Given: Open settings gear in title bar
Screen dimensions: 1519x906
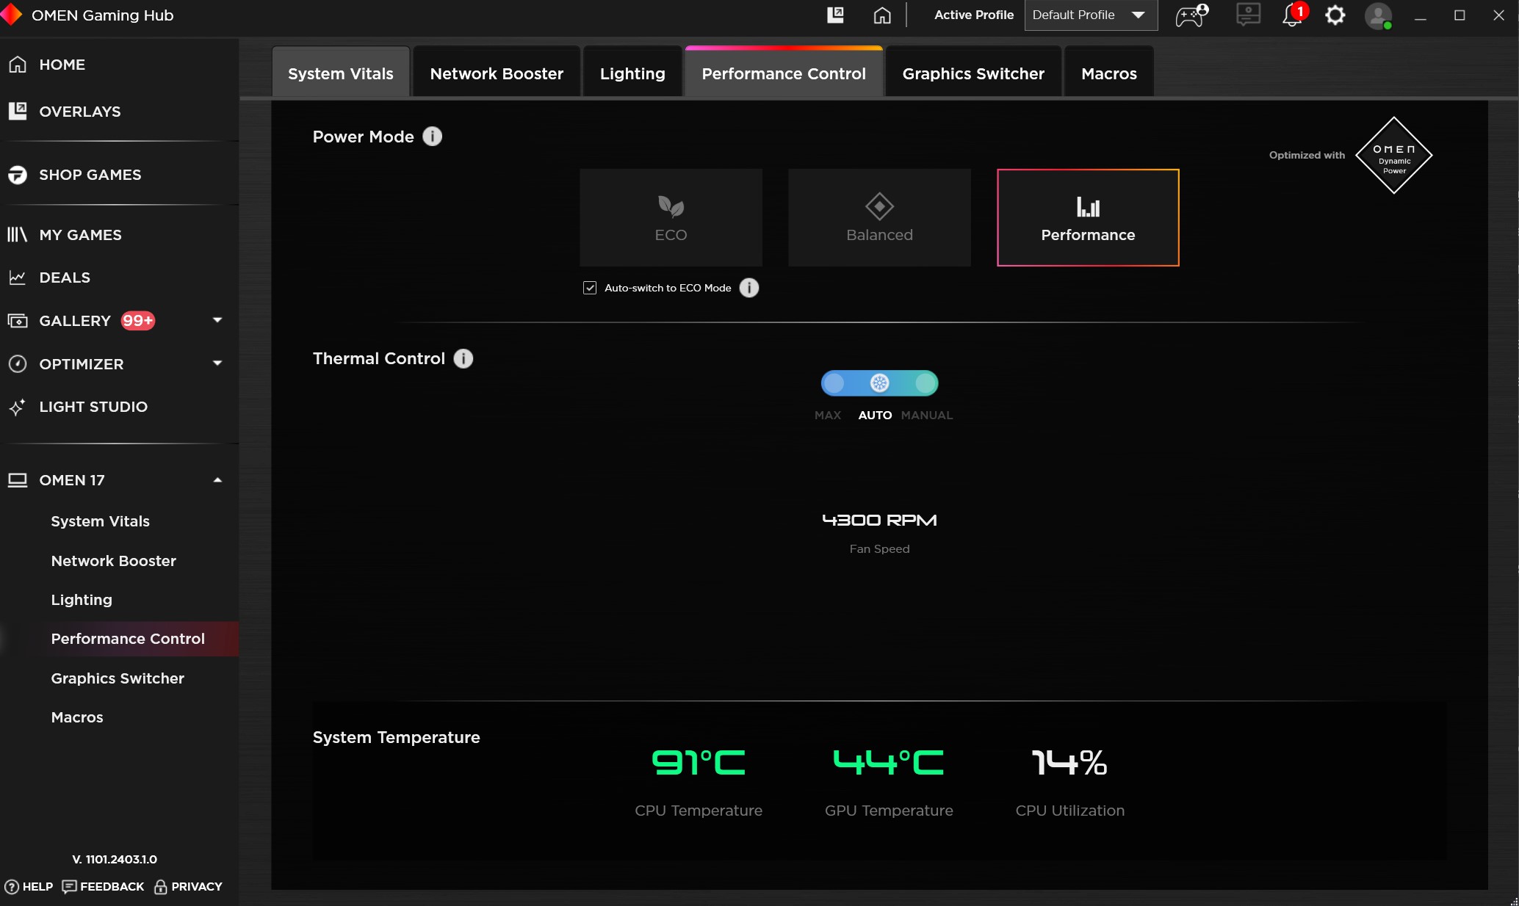Looking at the screenshot, I should tap(1335, 15).
